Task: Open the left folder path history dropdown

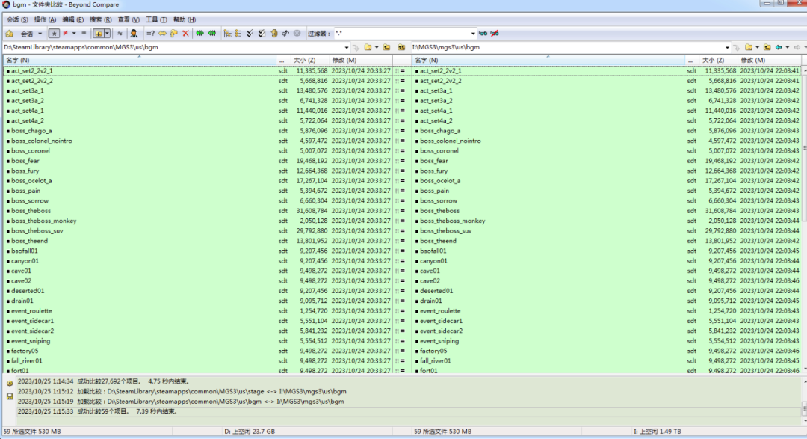Action: (347, 47)
